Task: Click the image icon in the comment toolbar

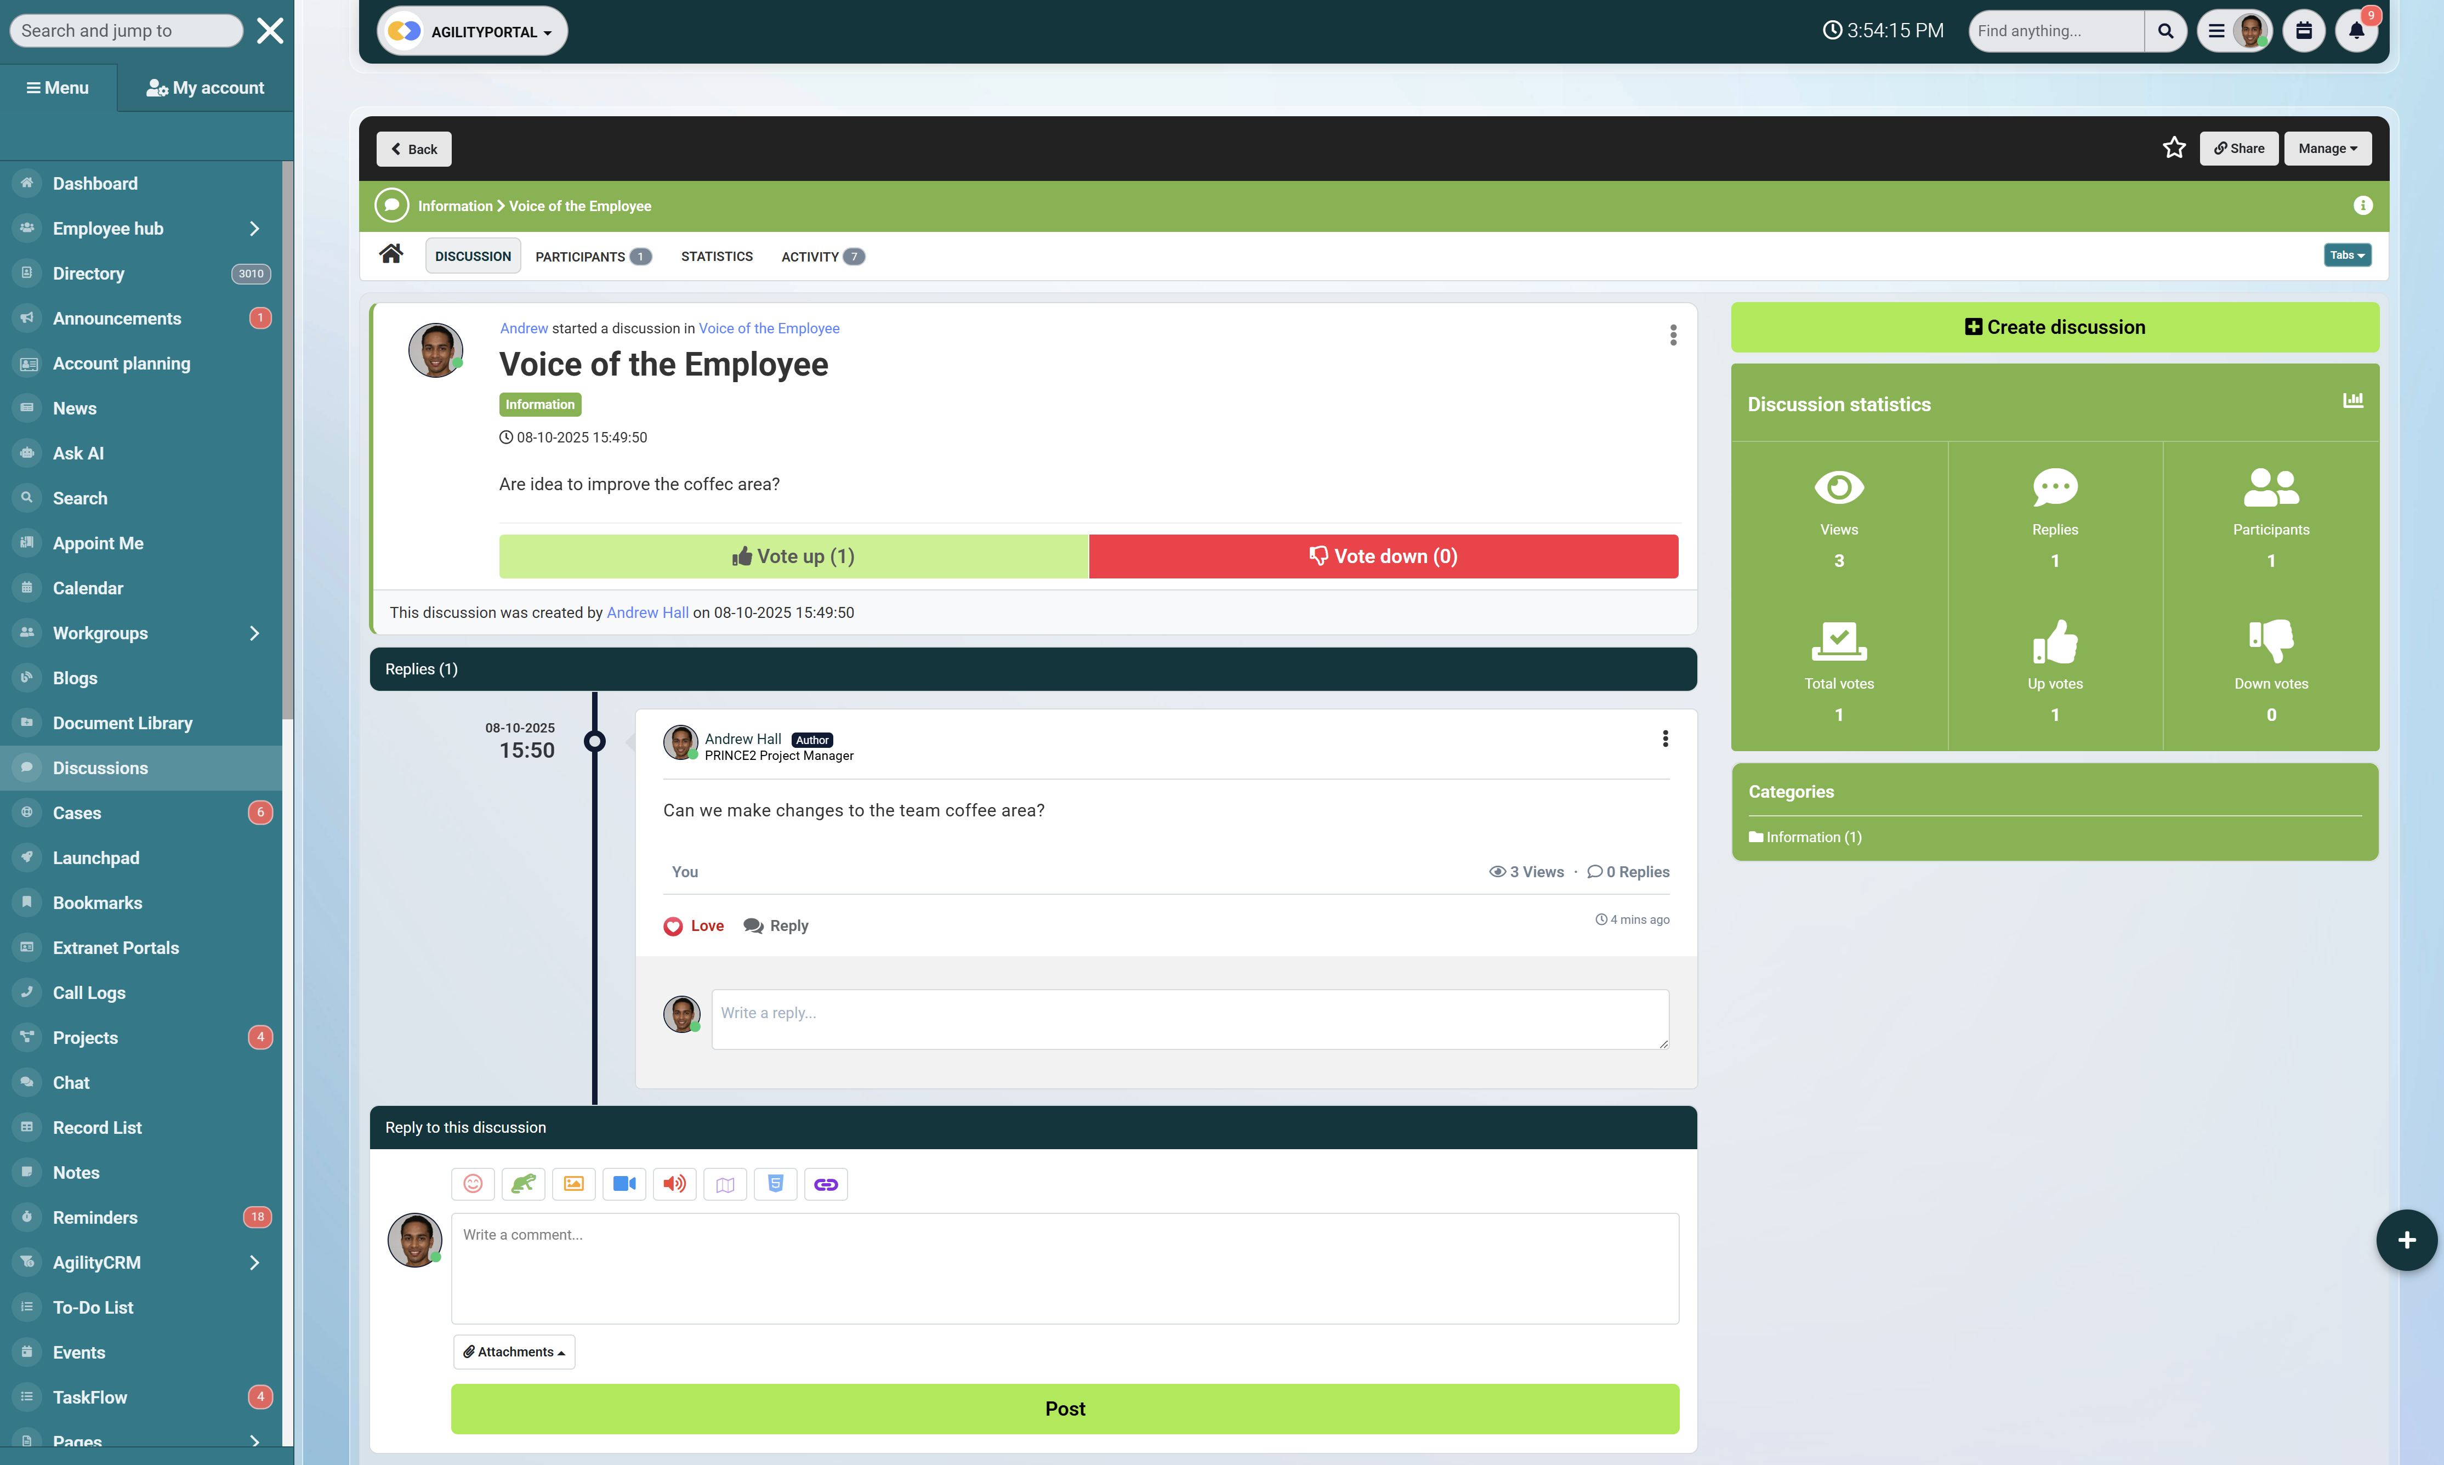Action: [x=573, y=1184]
